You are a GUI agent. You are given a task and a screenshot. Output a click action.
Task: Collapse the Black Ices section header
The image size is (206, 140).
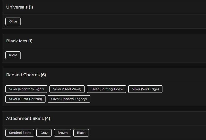point(17,41)
